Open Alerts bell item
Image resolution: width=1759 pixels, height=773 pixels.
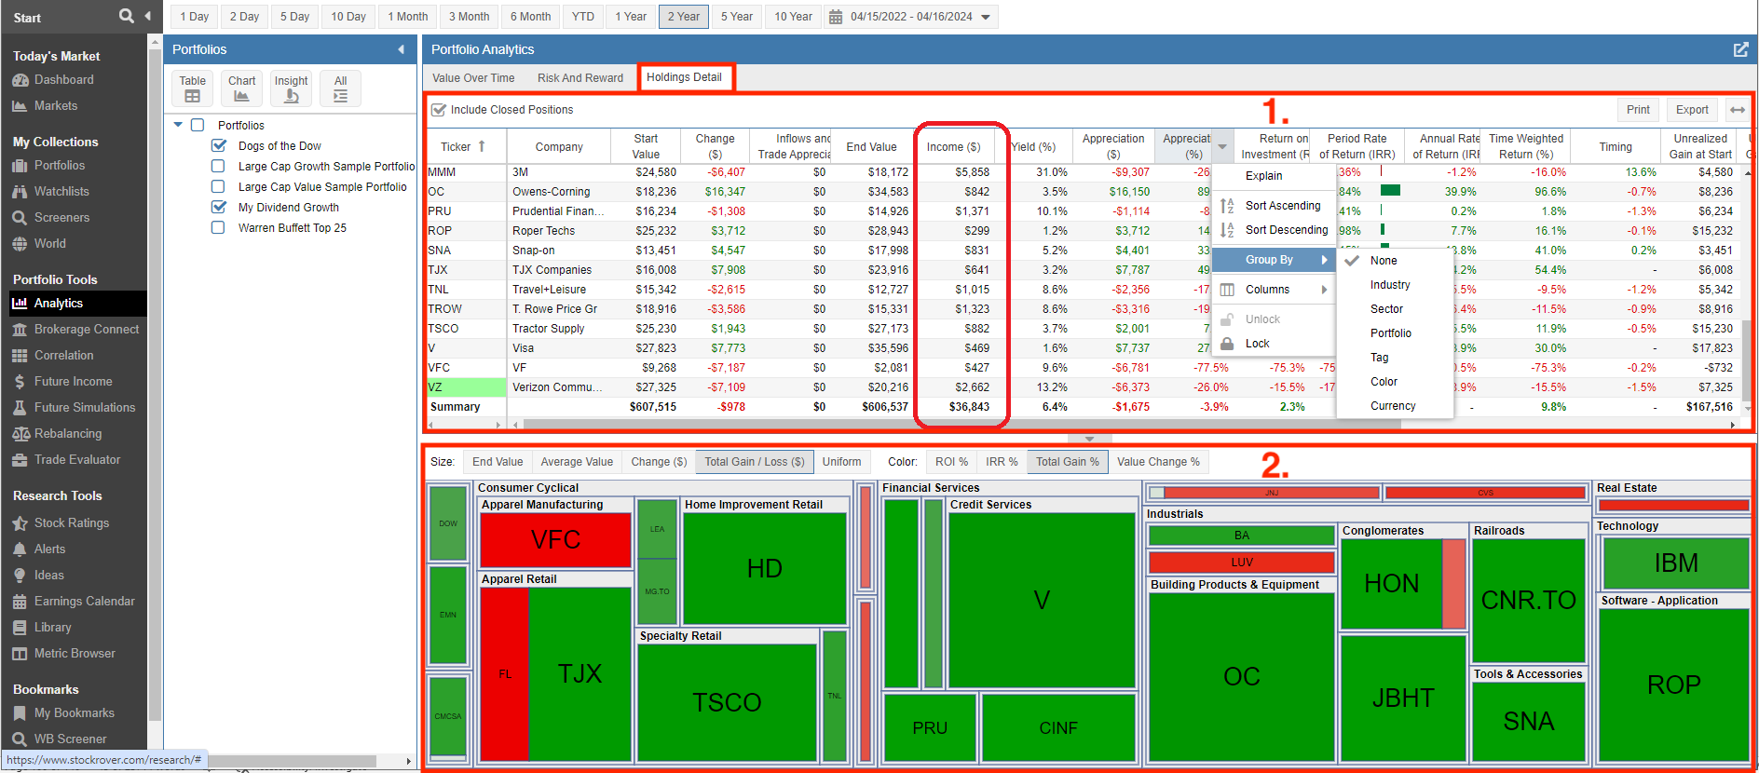tap(49, 549)
